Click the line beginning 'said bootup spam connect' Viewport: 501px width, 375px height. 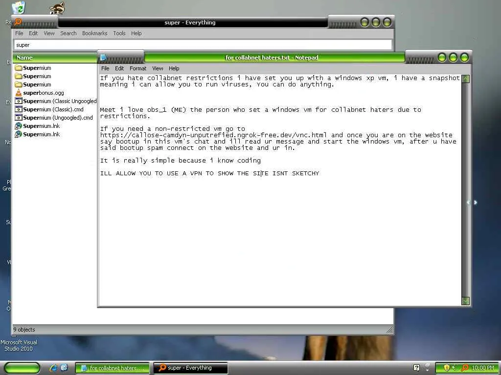(x=198, y=148)
